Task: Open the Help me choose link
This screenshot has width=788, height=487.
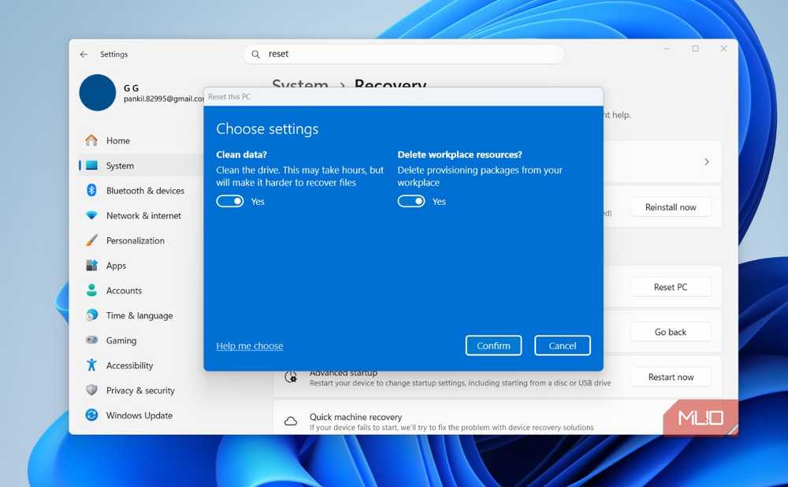Action: tap(250, 346)
